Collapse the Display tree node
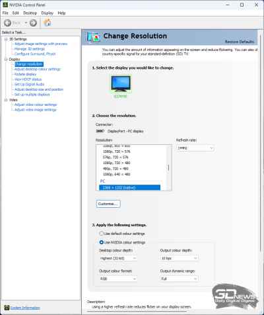The height and width of the screenshot is (315, 264). click(6, 60)
